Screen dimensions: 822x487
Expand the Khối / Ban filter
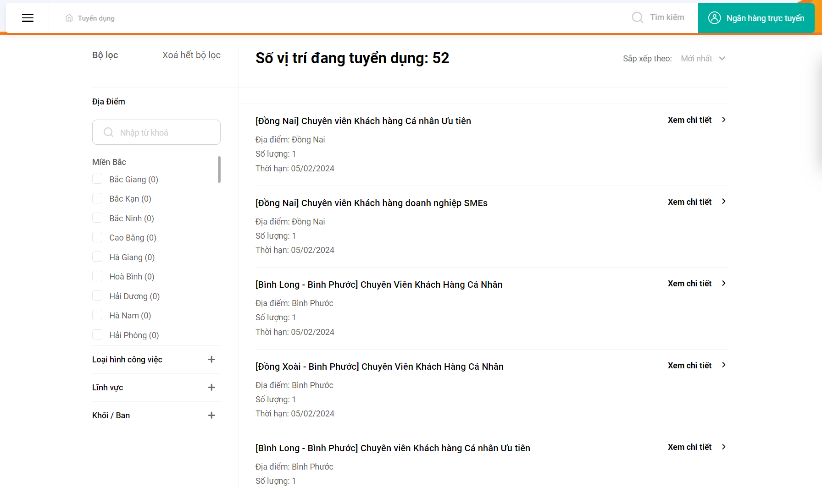click(211, 416)
